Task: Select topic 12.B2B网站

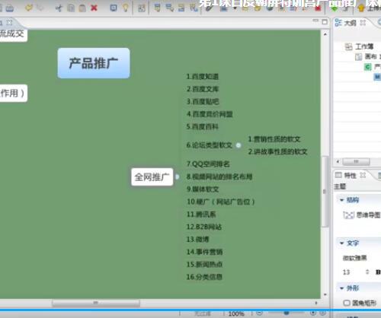Action: pyautogui.click(x=204, y=227)
